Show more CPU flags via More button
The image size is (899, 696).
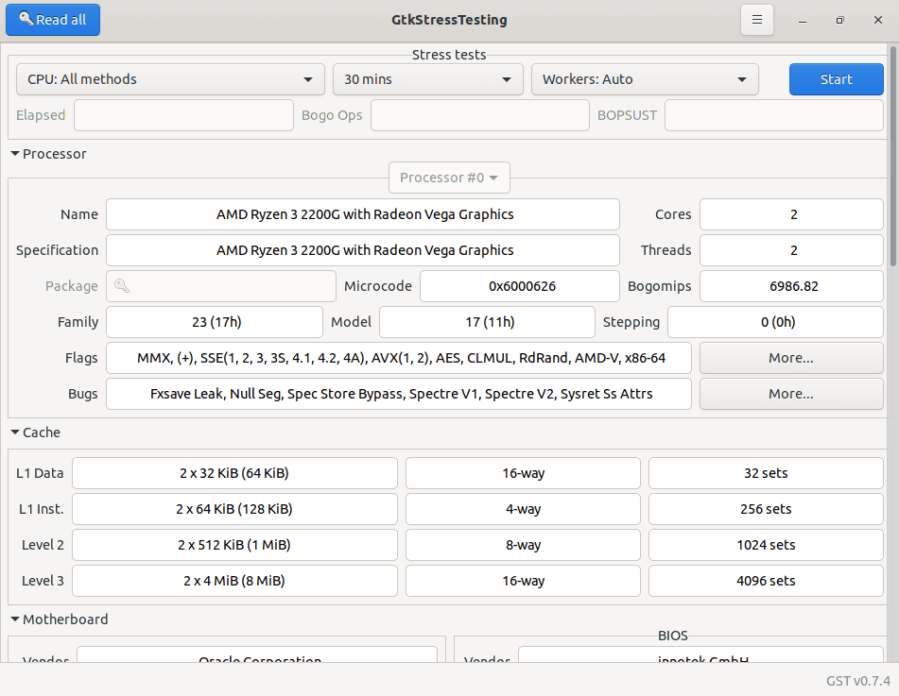790,357
